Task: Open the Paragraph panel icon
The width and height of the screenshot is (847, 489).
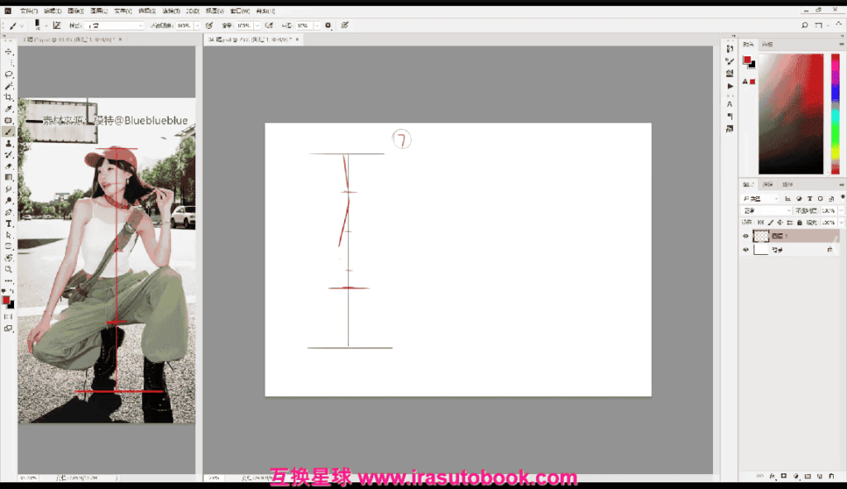Action: pos(730,116)
